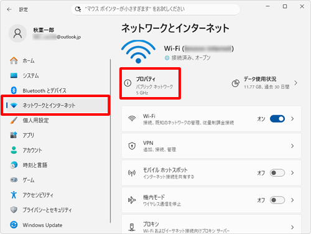
Task: Open データ使用状況 chevron arrow
Action: click(296, 83)
